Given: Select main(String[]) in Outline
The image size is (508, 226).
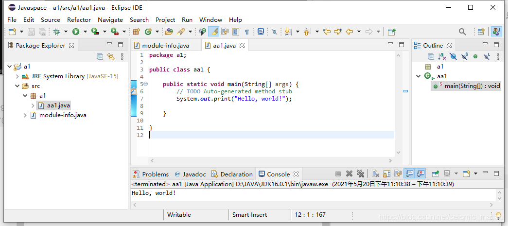Looking at the screenshot, I should click(x=467, y=86).
